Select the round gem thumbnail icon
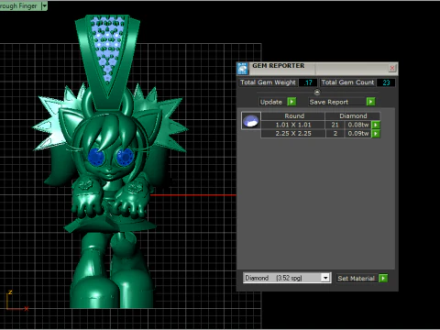This screenshot has width=440, height=330. pos(251,121)
